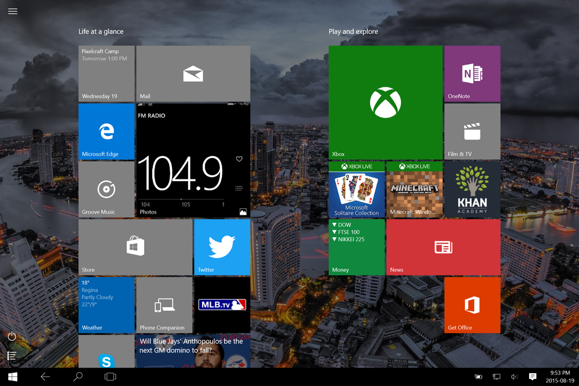Open the Film & TV tile

(x=472, y=131)
